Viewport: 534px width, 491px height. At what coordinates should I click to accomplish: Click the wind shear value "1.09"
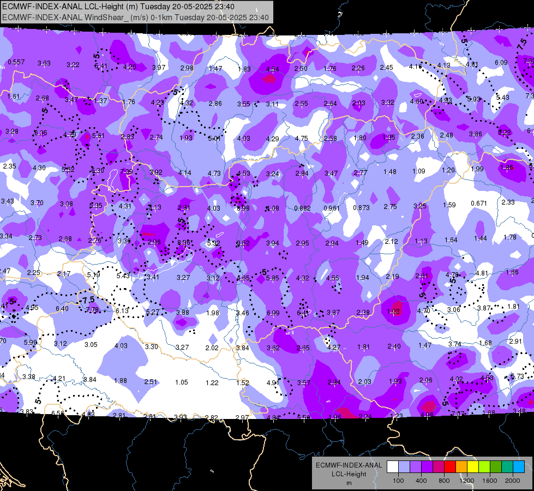(x=419, y=171)
